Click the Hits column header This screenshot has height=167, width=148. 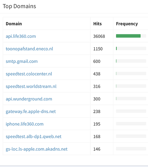click(97, 24)
